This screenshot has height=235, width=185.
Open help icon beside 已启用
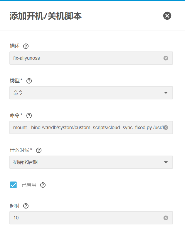[43, 185]
